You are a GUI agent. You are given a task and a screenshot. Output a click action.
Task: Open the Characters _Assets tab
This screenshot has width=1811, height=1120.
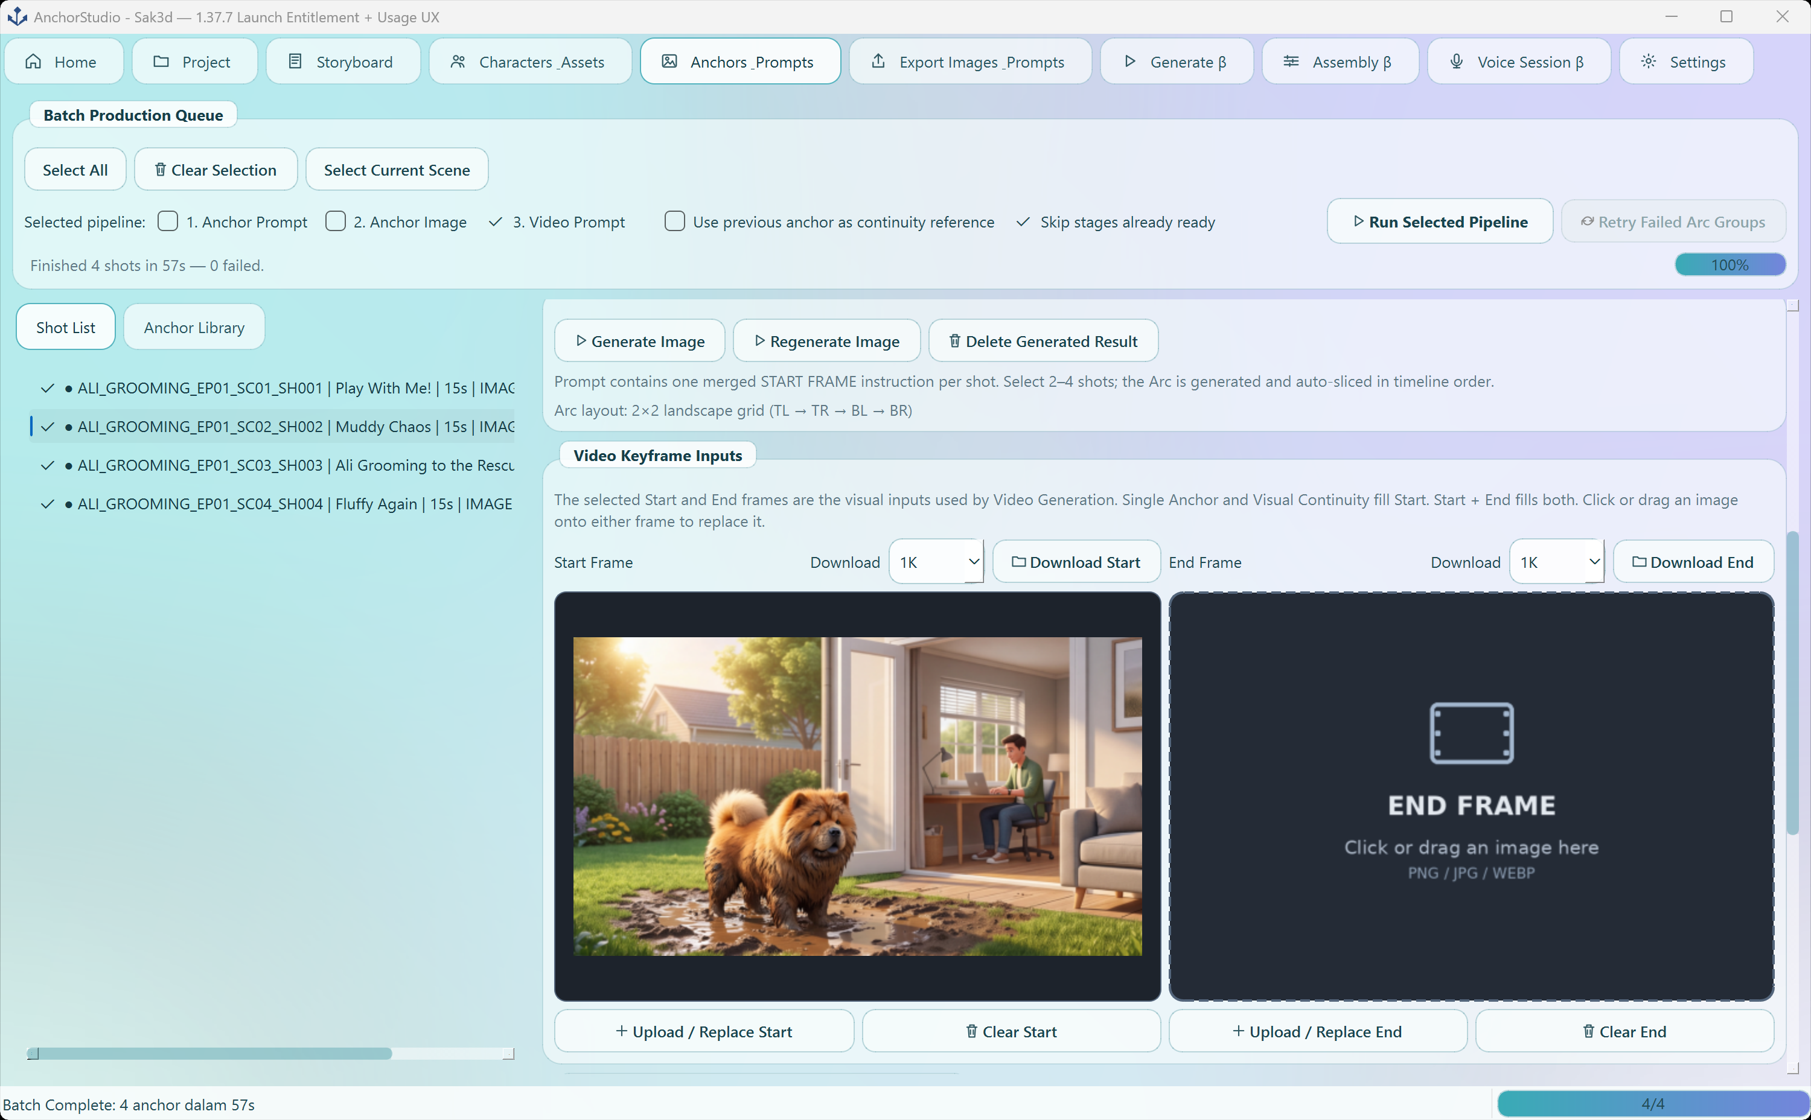(530, 62)
